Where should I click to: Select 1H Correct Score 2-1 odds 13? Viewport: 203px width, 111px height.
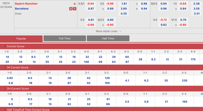click(x=50, y=78)
